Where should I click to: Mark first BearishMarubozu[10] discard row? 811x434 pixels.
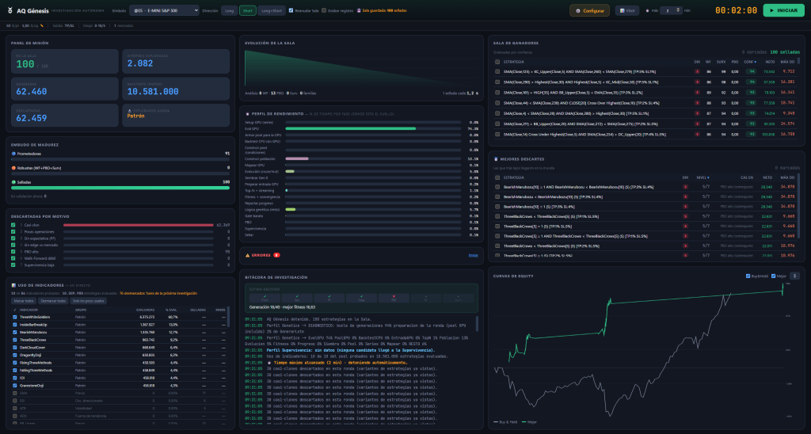click(497, 187)
